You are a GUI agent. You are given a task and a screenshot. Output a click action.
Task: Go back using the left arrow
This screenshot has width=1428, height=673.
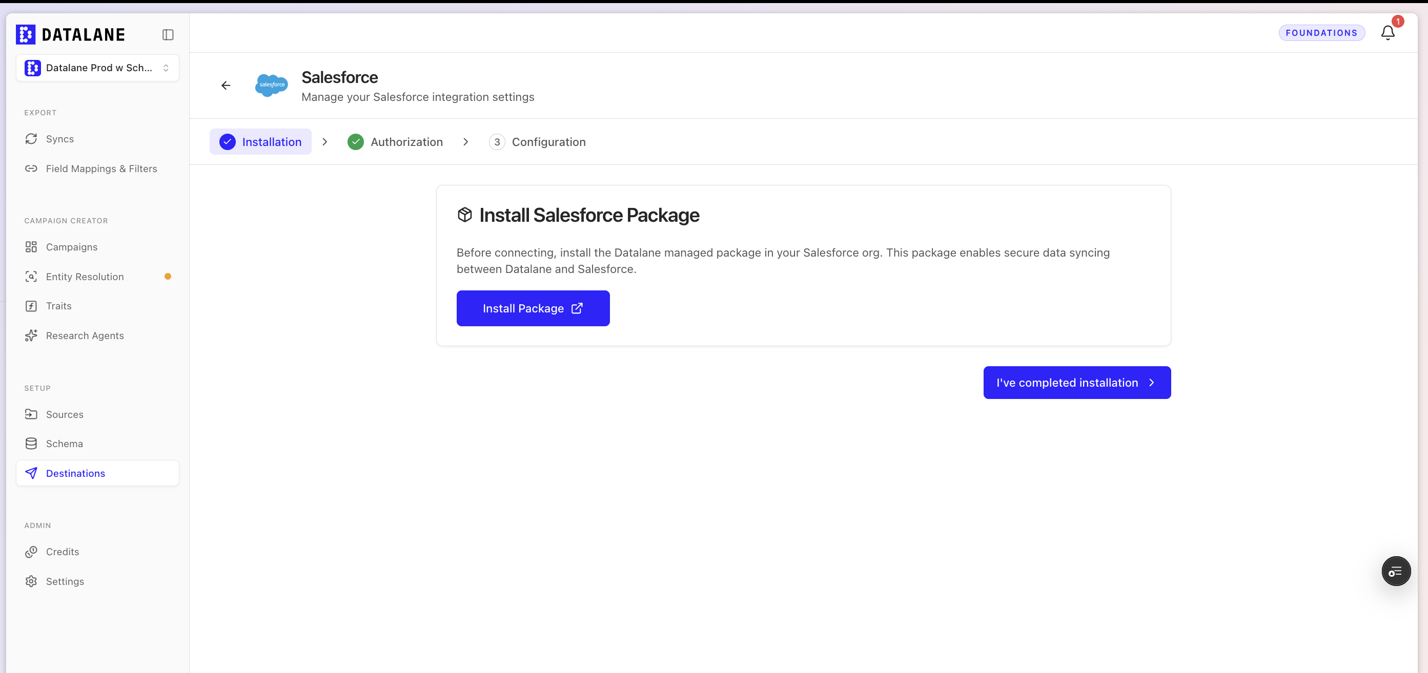coord(226,86)
